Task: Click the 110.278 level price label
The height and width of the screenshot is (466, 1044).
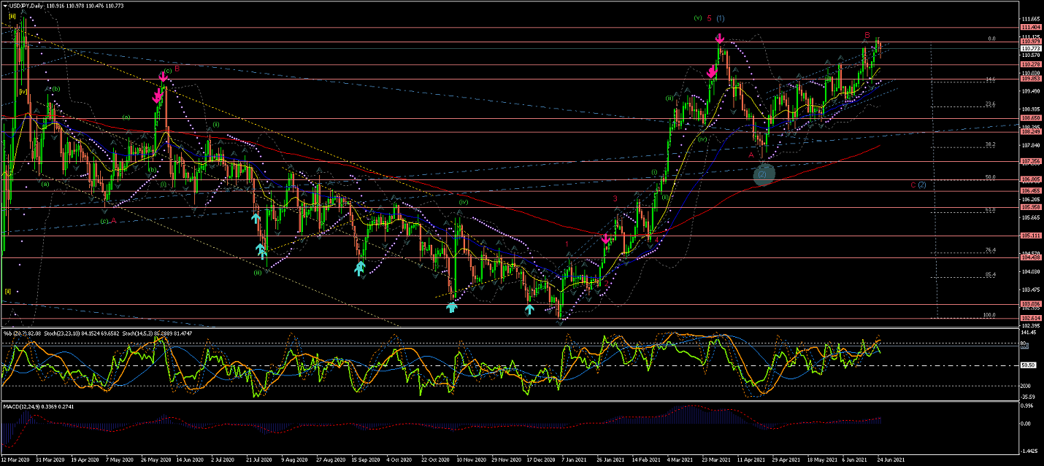Action: pos(1030,65)
